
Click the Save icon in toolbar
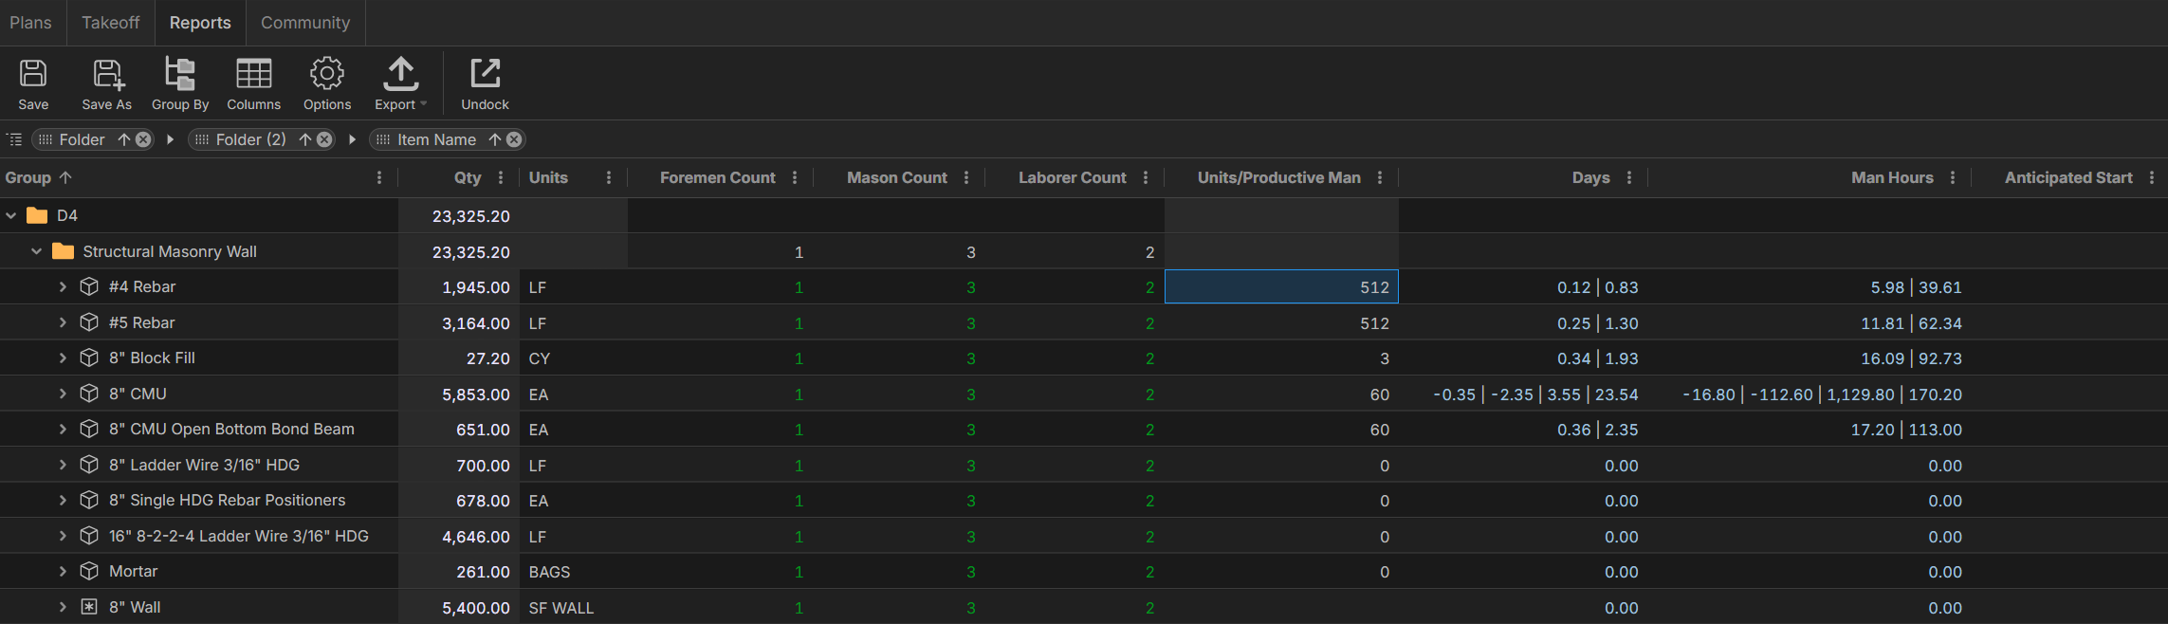(x=33, y=83)
